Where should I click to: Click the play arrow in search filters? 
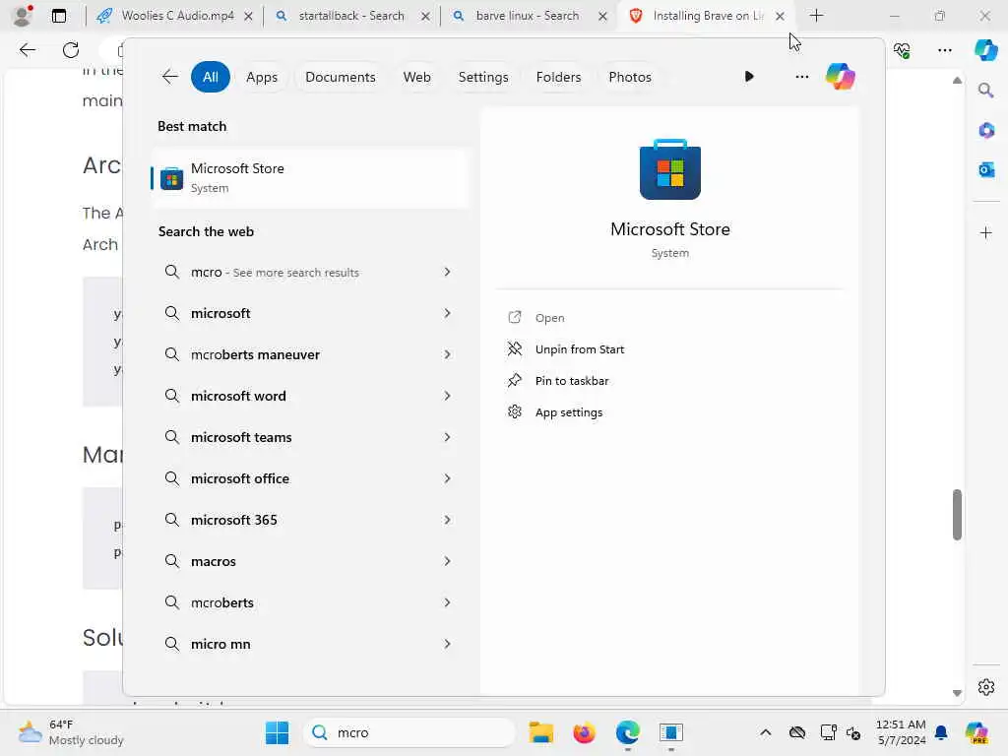point(749,77)
